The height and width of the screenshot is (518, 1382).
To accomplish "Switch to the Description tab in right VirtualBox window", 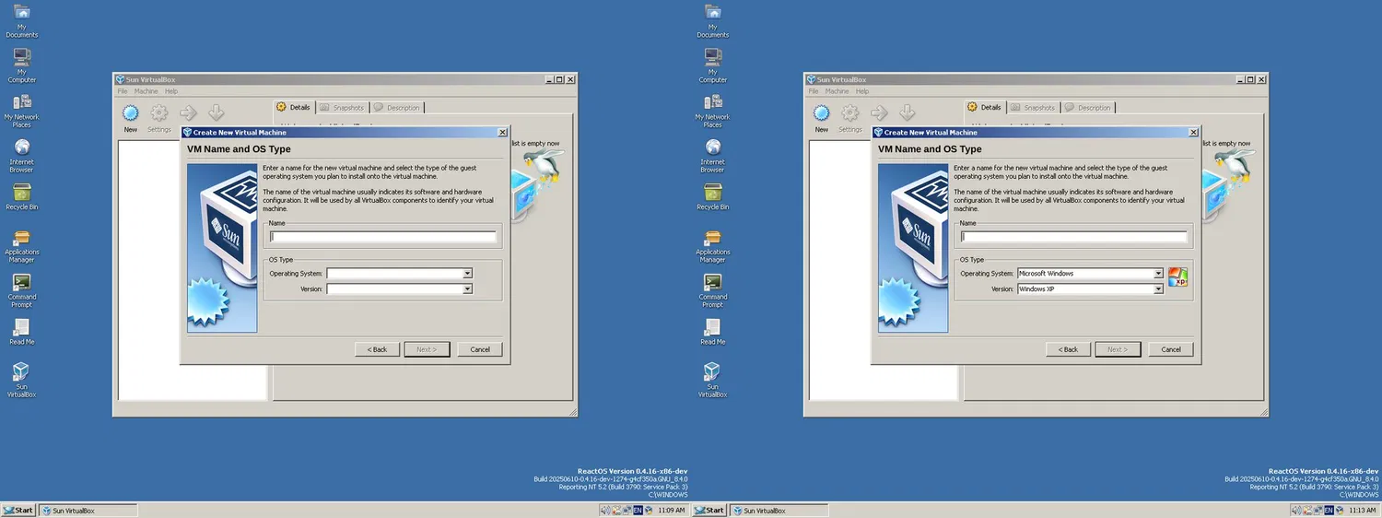I will tap(1088, 108).
